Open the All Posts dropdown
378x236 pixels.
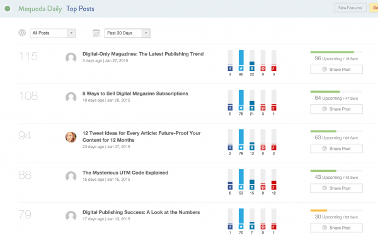coord(52,33)
